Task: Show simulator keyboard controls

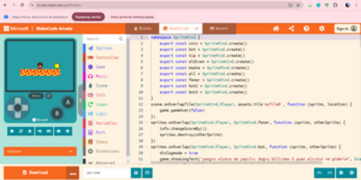Action: click(x=49, y=131)
